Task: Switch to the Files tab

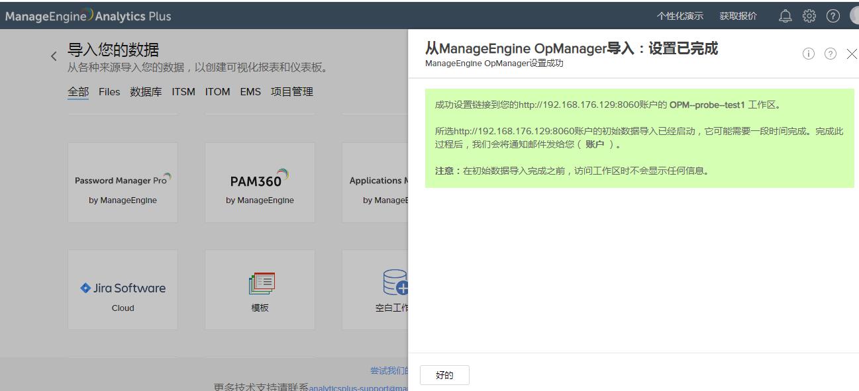Action: [109, 92]
